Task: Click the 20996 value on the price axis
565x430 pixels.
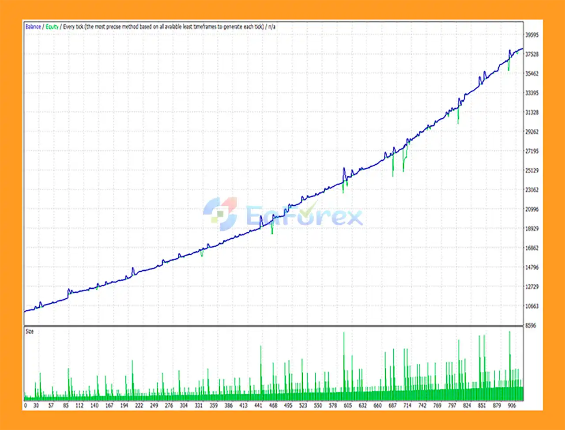Action: (x=532, y=209)
